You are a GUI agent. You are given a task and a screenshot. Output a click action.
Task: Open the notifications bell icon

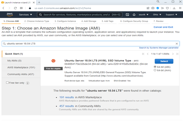click(x=134, y=14)
